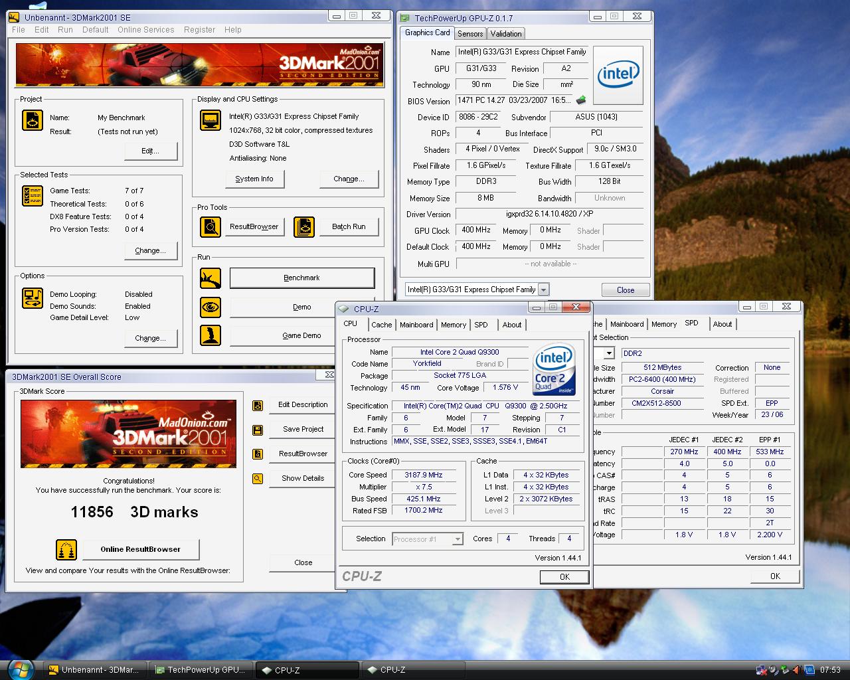Click the 11856 3D marks score text
This screenshot has width=850, height=680.
point(134,512)
